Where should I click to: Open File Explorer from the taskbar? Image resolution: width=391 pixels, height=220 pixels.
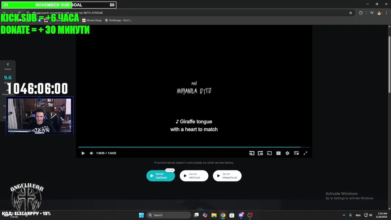[x=214, y=215]
